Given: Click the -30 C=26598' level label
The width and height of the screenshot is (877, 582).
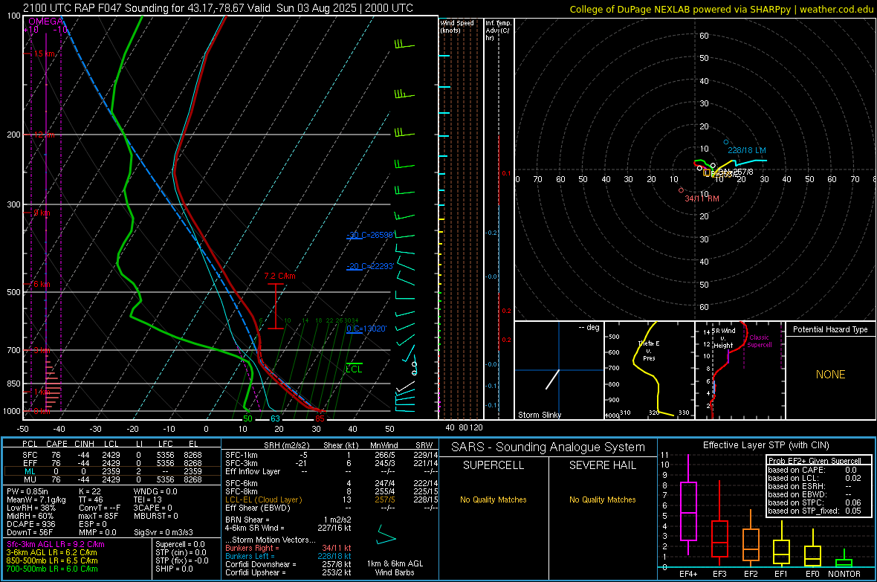Looking at the screenshot, I should [369, 235].
